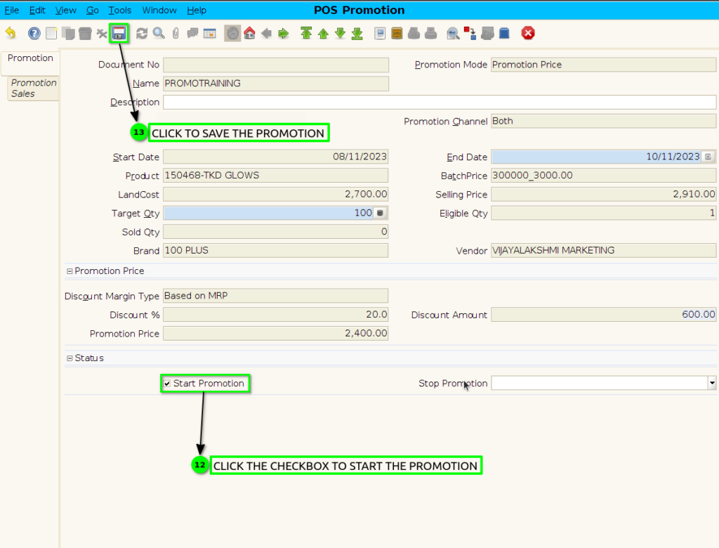
Task: Click the Sold Qty field
Action: point(275,232)
